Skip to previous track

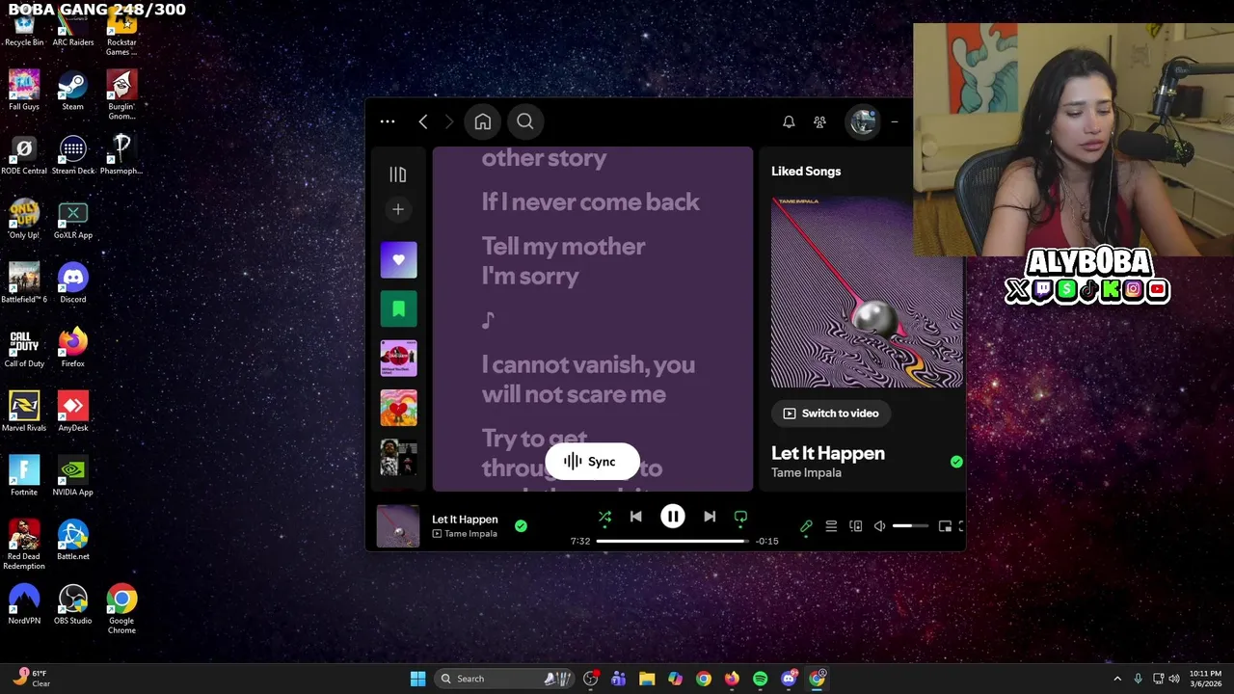[635, 517]
